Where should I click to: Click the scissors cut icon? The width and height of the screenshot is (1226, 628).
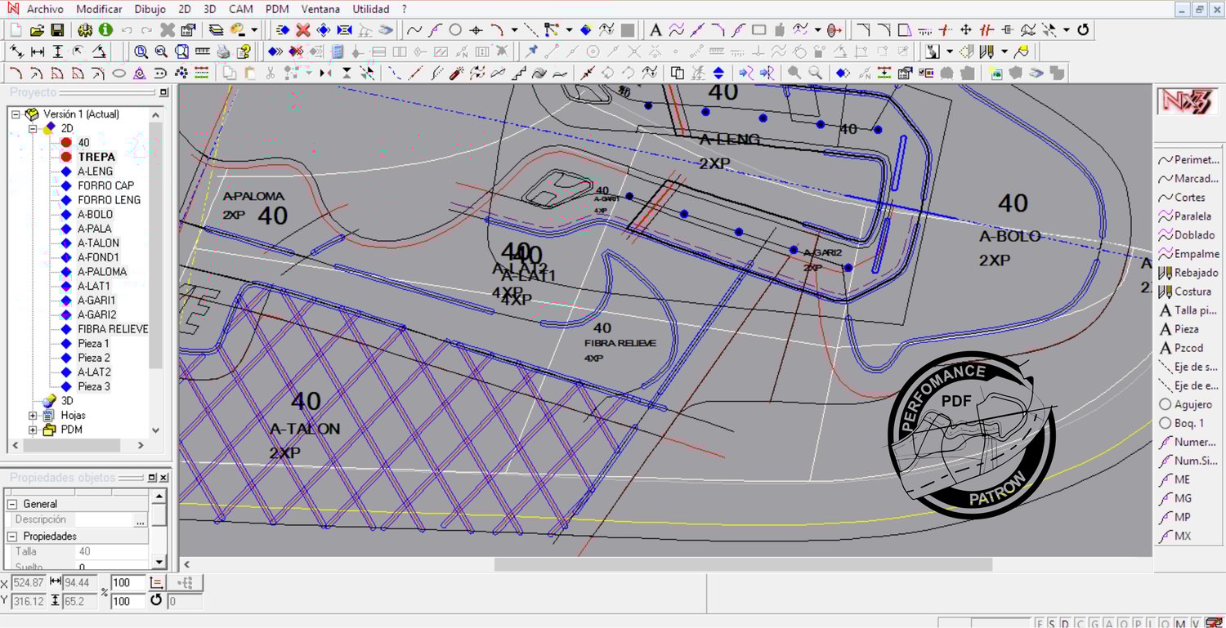coord(271,73)
